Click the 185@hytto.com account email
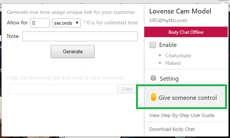 click(168, 20)
